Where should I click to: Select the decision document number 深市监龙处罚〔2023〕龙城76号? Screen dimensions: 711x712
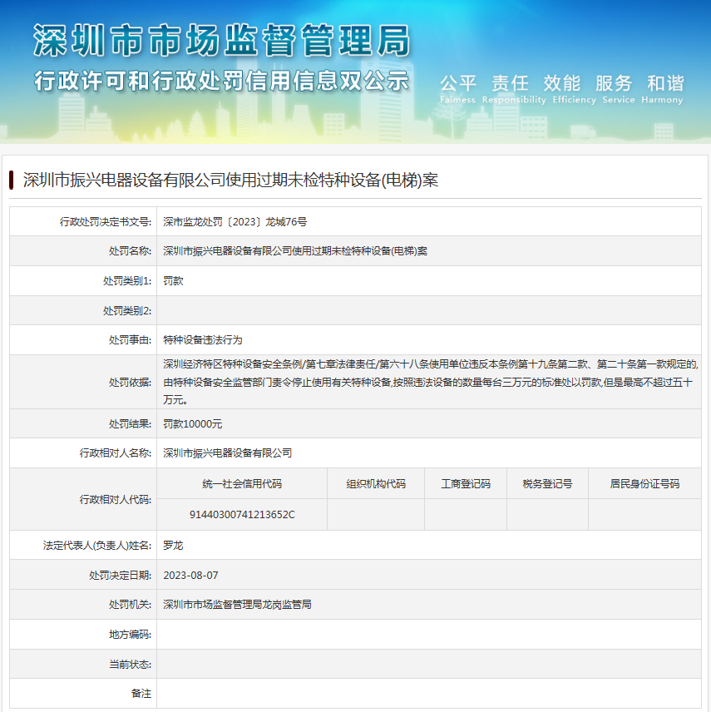235,221
